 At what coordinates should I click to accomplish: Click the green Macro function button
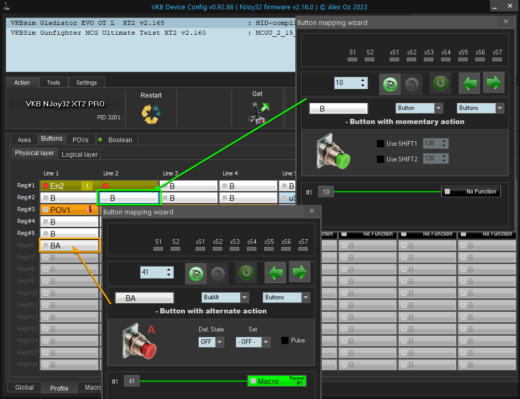tap(277, 381)
